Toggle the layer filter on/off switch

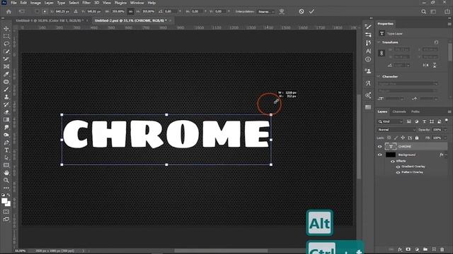coord(446,121)
